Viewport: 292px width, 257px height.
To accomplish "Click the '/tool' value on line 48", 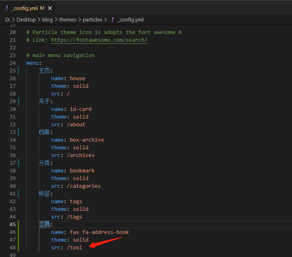I will pos(74,247).
